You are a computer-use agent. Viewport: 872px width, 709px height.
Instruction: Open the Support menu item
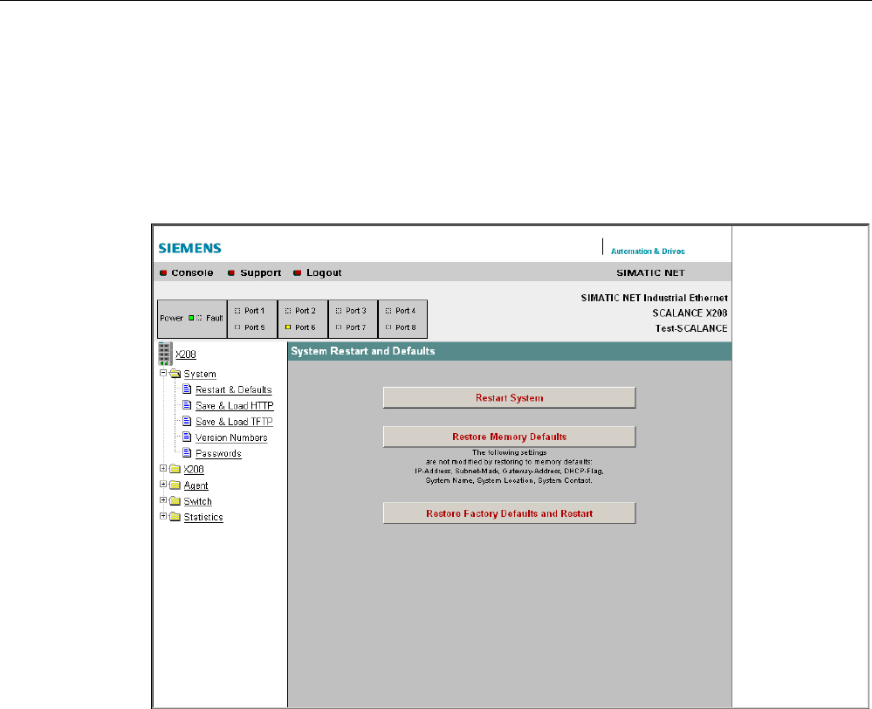(261, 272)
